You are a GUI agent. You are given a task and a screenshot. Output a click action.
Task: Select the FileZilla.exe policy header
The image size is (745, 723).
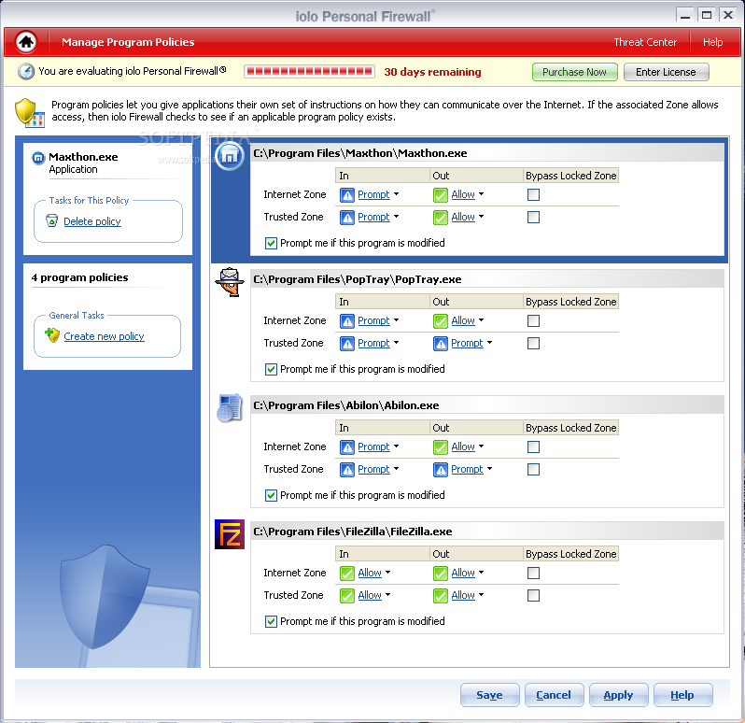(x=486, y=532)
